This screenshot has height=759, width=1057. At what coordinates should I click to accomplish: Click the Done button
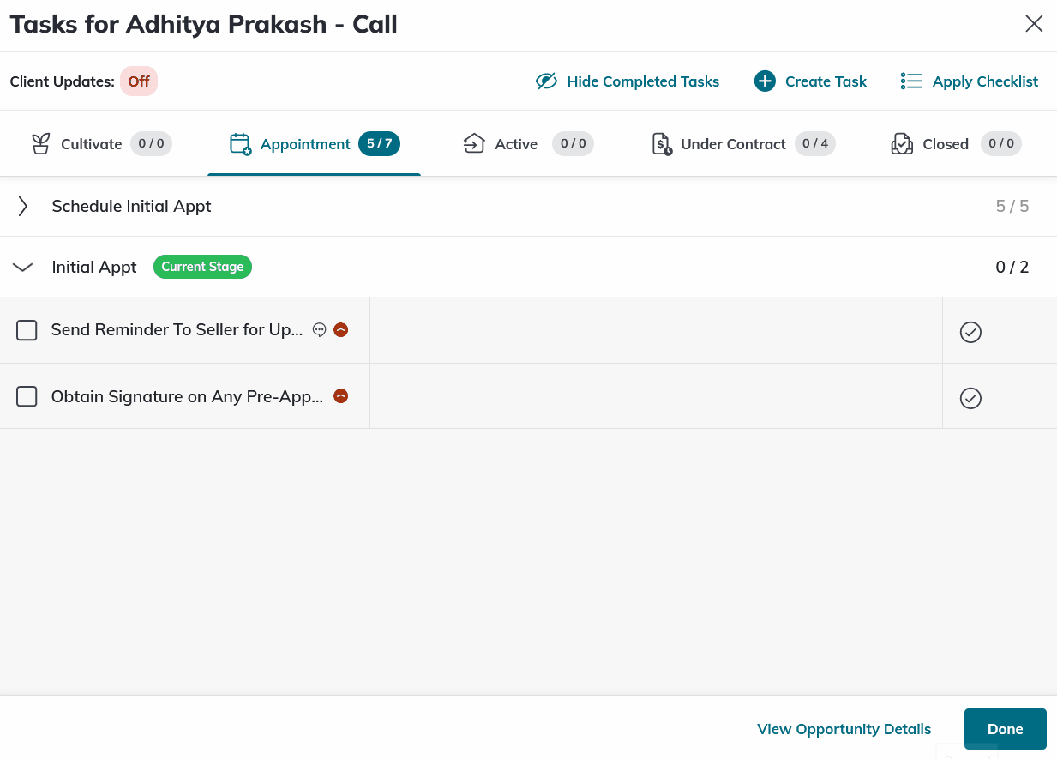coord(1005,728)
